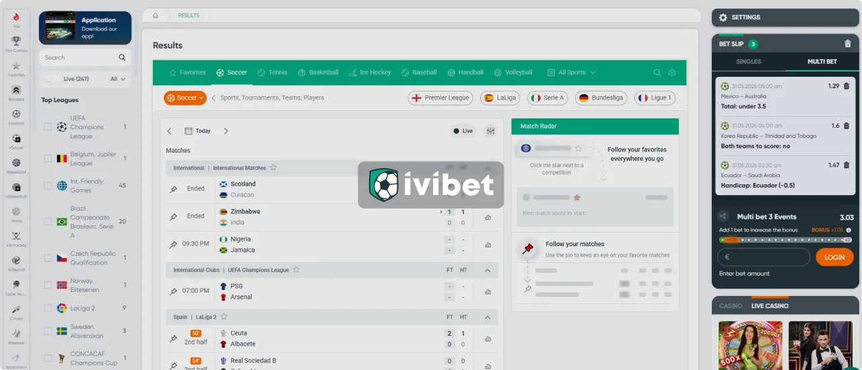Open statistics icon for Nigeria vs Jamaica
Screen dimensions: 862x370
pos(488,245)
